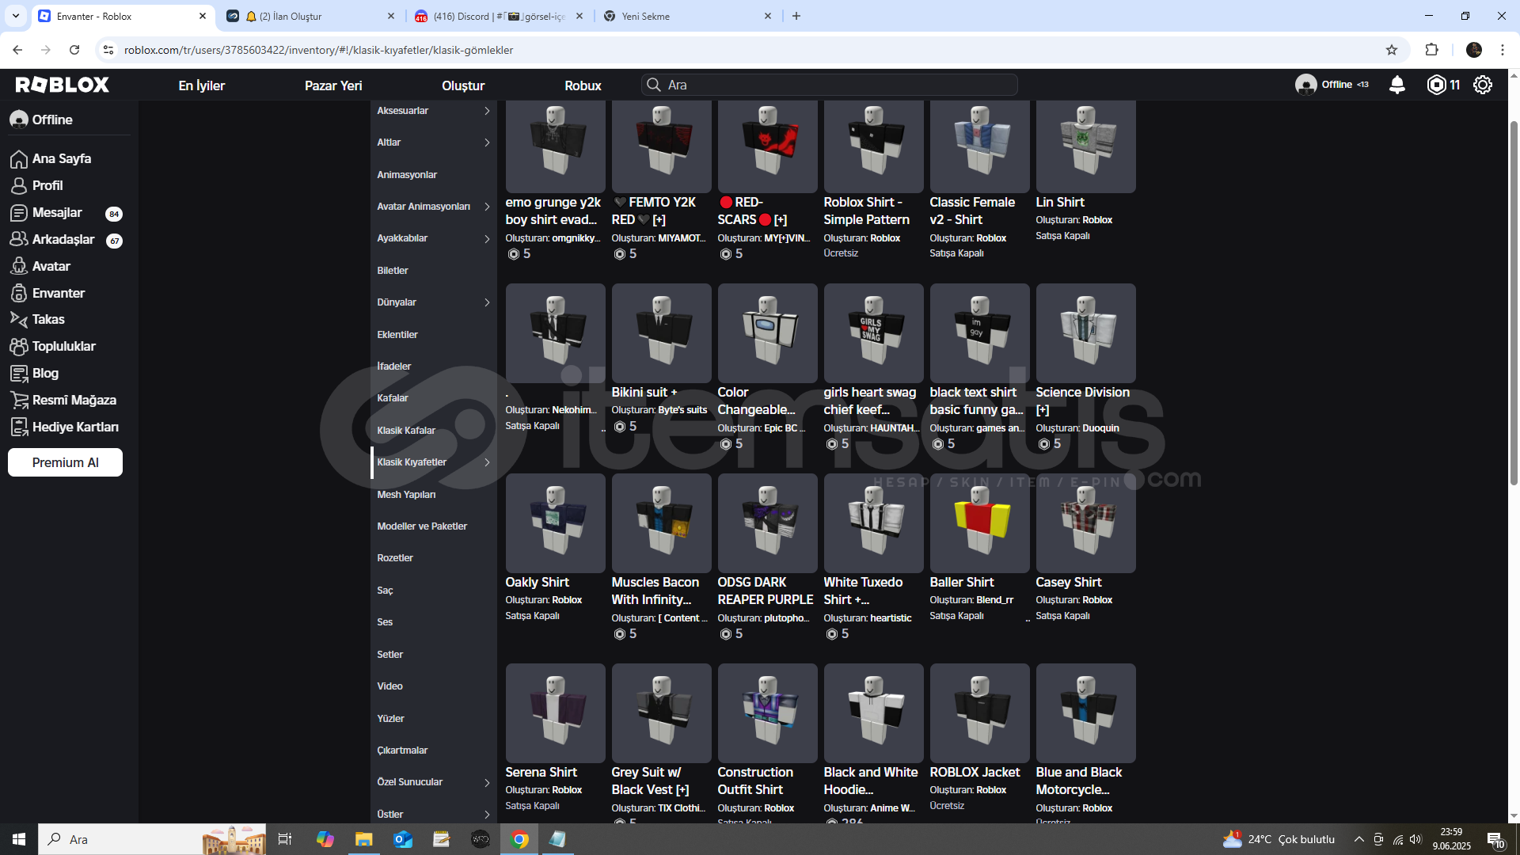Open File Explorer from taskbar
This screenshot has height=855, width=1520.
(x=363, y=839)
